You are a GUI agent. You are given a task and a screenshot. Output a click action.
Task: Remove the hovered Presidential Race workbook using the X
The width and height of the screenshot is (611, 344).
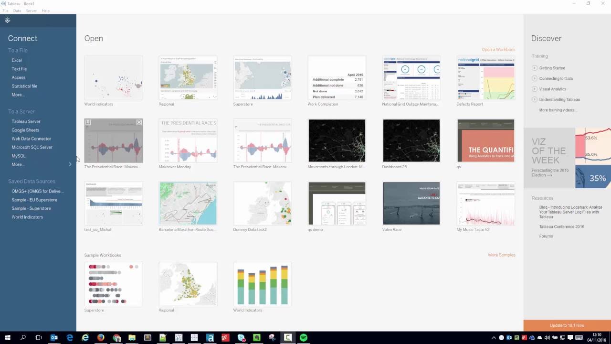(139, 123)
